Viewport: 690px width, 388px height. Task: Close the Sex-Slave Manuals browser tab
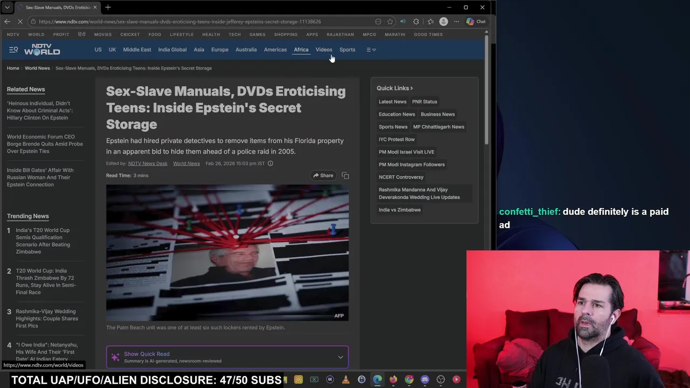95,8
